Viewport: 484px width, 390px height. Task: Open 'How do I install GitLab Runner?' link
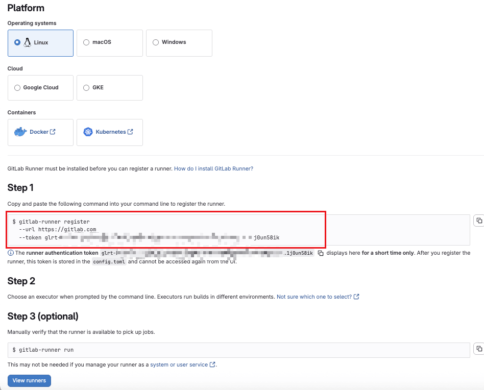point(213,168)
